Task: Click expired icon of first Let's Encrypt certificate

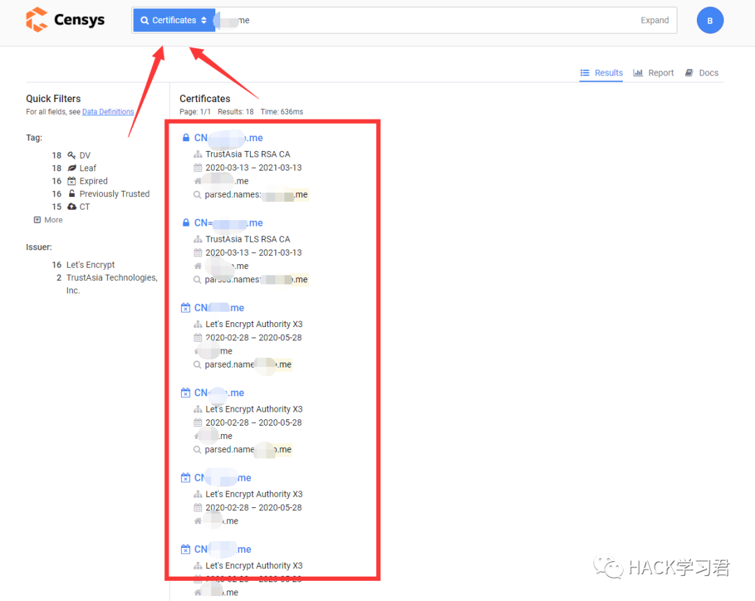Action: pos(185,307)
